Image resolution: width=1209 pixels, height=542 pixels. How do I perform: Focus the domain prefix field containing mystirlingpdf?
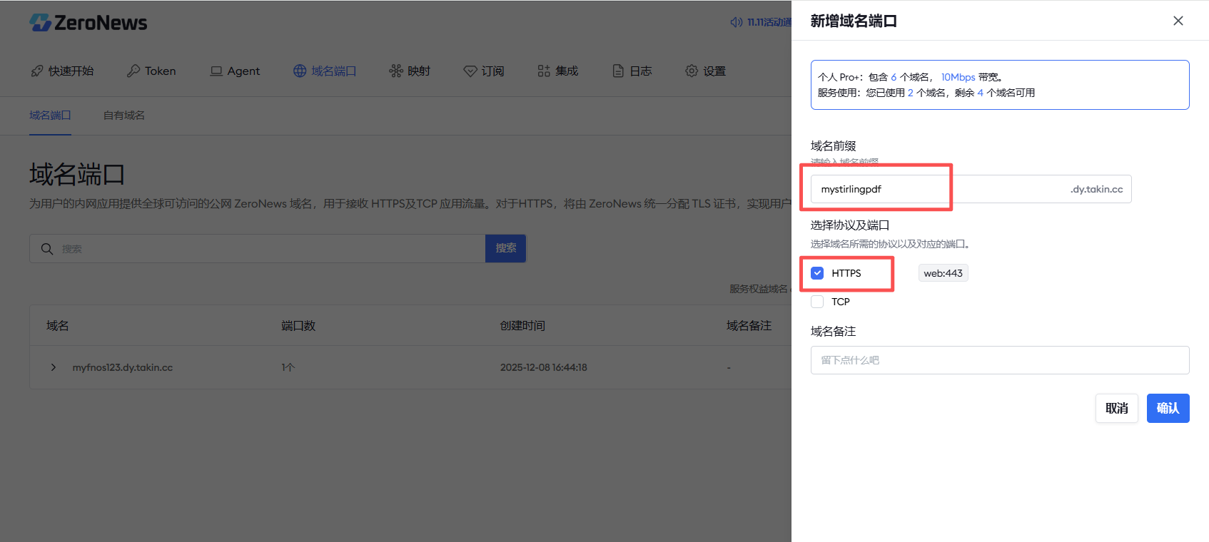[935, 189]
